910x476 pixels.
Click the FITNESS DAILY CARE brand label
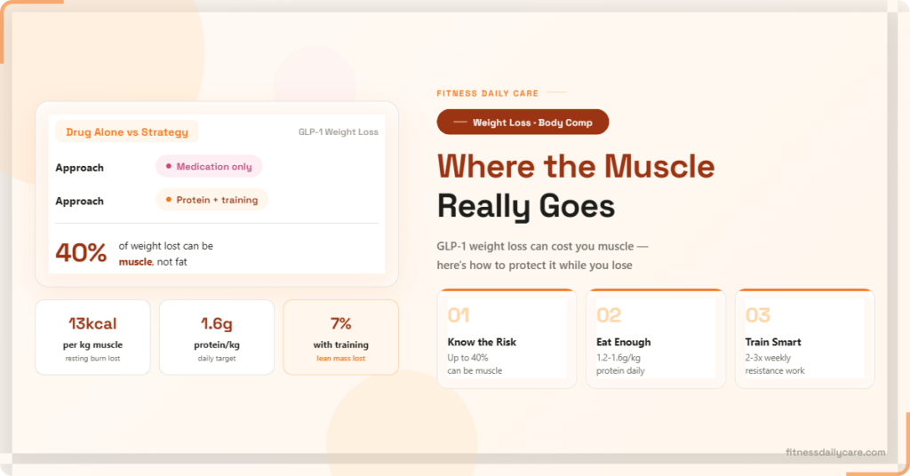[x=488, y=93]
